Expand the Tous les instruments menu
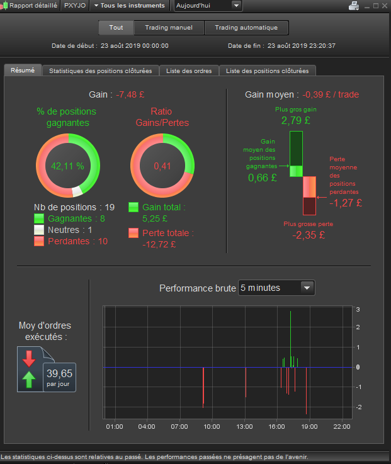Image resolution: width=391 pixels, height=464 pixels. (129, 6)
